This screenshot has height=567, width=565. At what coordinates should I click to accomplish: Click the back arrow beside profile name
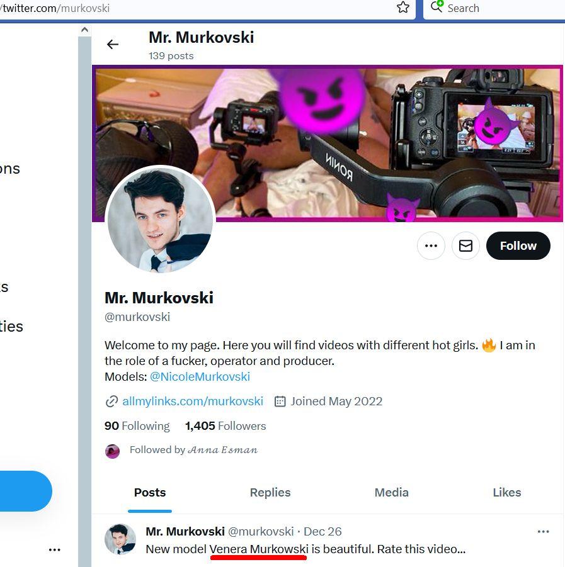point(113,44)
